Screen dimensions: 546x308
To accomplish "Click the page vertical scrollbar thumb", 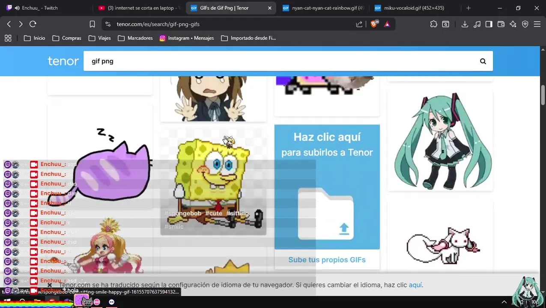I will pos(543,95).
